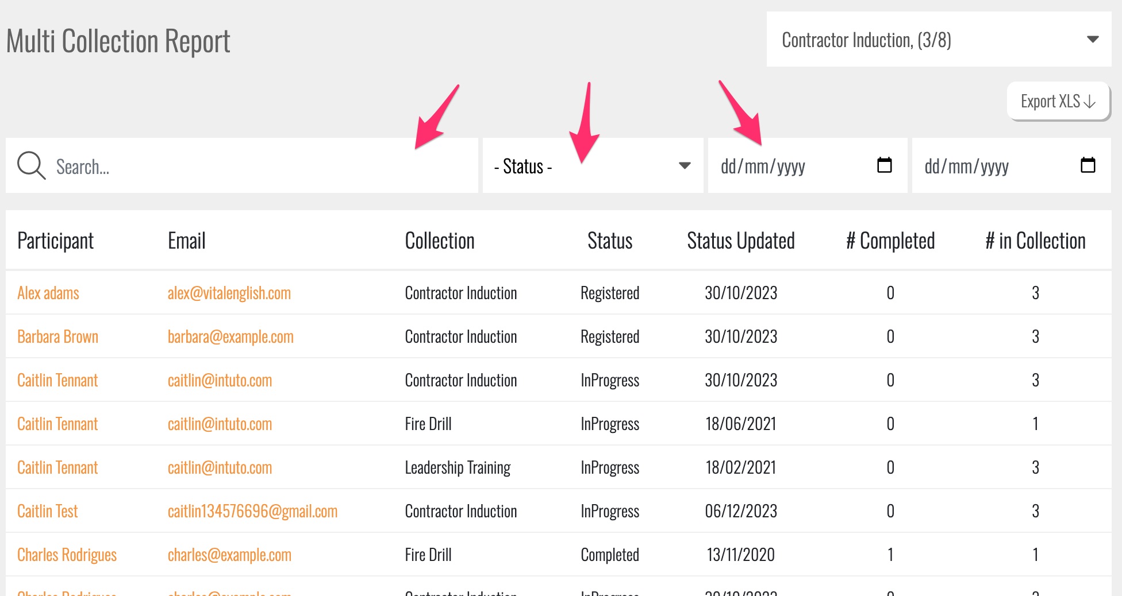Click the # Completed column header

point(890,241)
